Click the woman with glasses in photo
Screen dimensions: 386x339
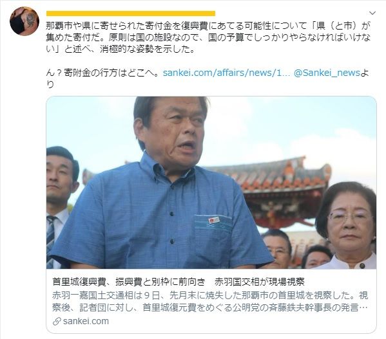point(347,224)
